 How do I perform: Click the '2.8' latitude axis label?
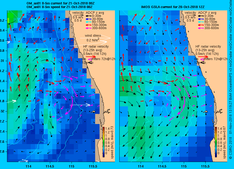tap(3, 152)
